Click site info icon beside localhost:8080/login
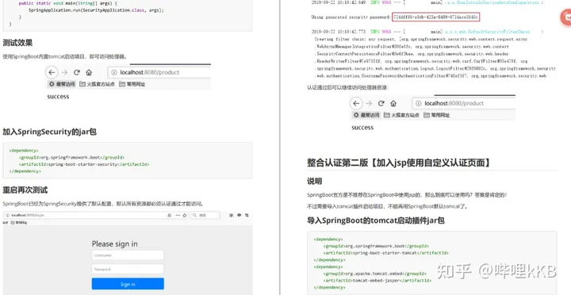571x295 pixels. point(8,215)
